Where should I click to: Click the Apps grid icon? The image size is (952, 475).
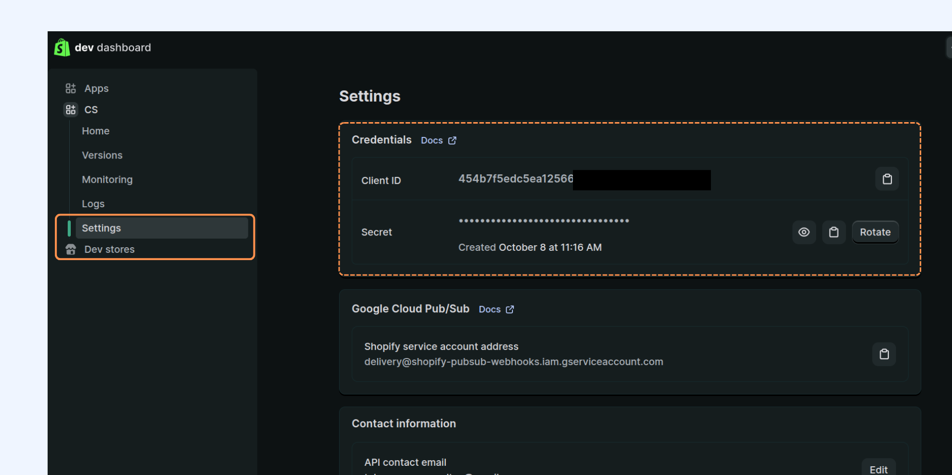[x=71, y=88]
